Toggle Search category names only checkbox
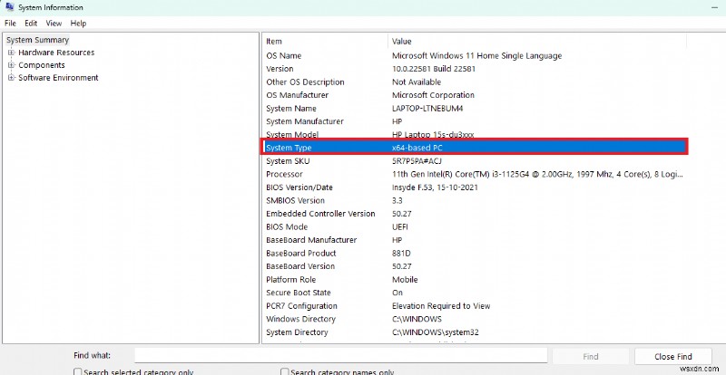The height and width of the screenshot is (375, 726). pyautogui.click(x=285, y=371)
